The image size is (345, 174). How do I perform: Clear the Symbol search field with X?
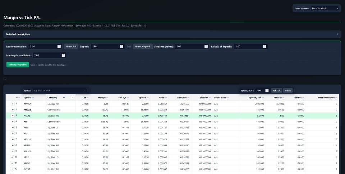85,90
